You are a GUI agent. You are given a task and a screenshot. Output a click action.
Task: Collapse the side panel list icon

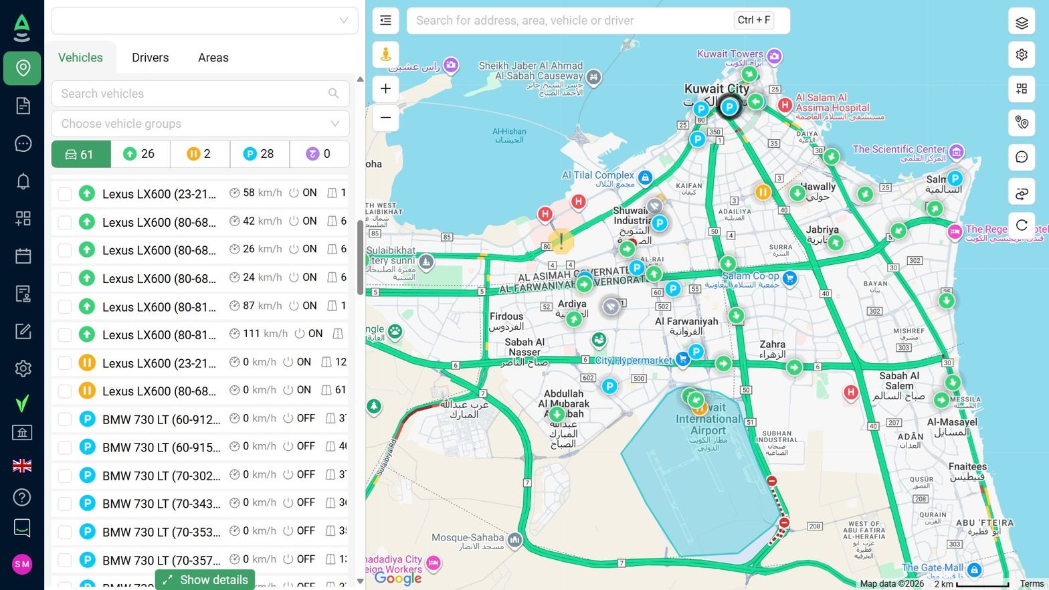click(385, 21)
